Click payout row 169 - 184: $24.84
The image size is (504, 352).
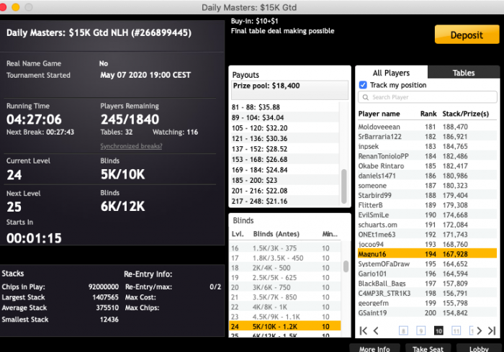pyautogui.click(x=285, y=170)
